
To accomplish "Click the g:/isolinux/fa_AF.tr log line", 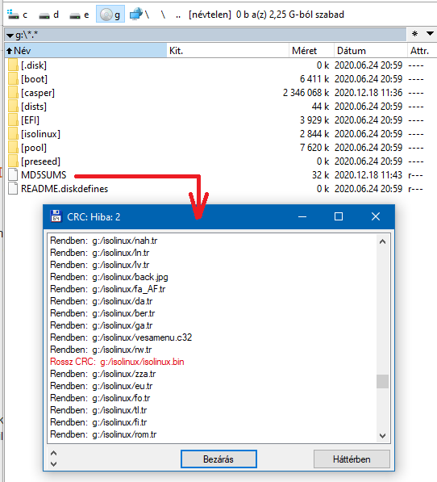I will point(108,289).
